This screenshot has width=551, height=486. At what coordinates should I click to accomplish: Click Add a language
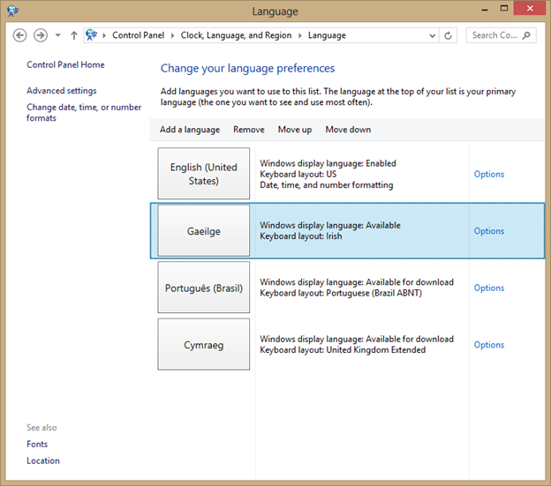190,130
